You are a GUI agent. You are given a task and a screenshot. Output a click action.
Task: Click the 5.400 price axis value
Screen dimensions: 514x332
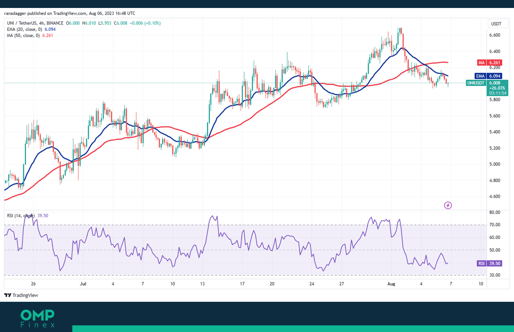(x=495, y=132)
